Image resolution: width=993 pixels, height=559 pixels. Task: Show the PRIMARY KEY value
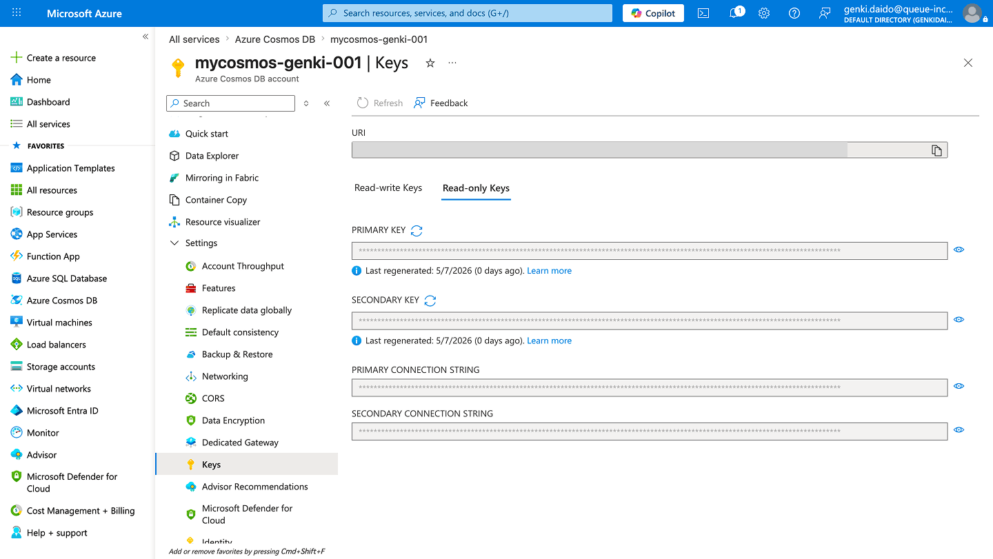pos(959,250)
